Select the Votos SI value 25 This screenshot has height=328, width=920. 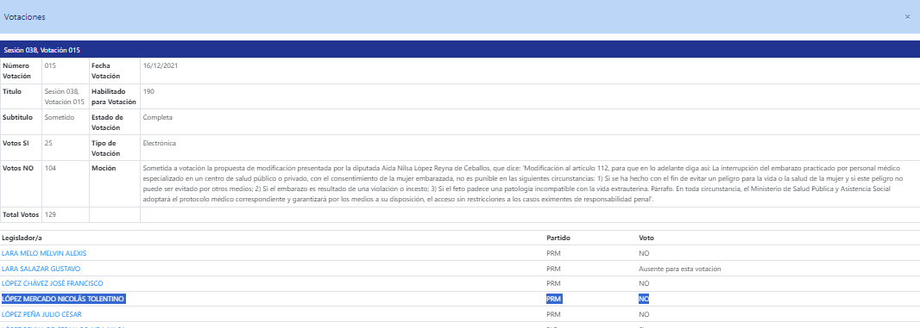[48, 143]
